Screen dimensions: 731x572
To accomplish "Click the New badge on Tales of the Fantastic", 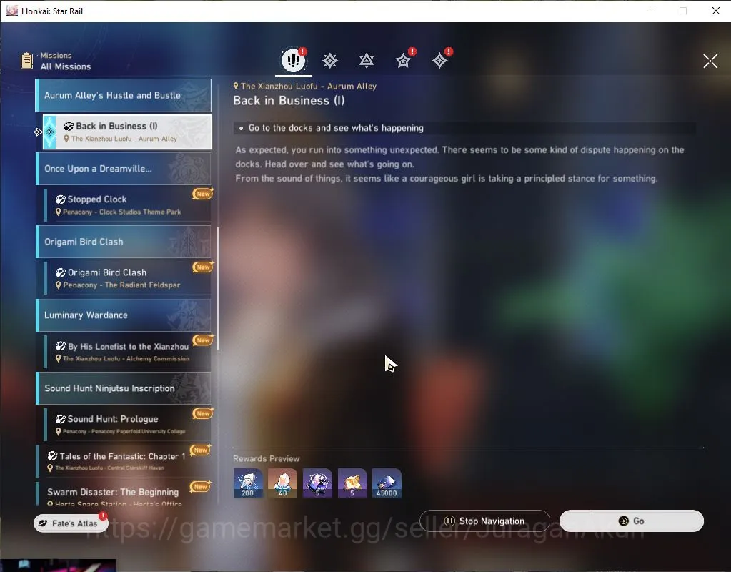I will (x=201, y=450).
